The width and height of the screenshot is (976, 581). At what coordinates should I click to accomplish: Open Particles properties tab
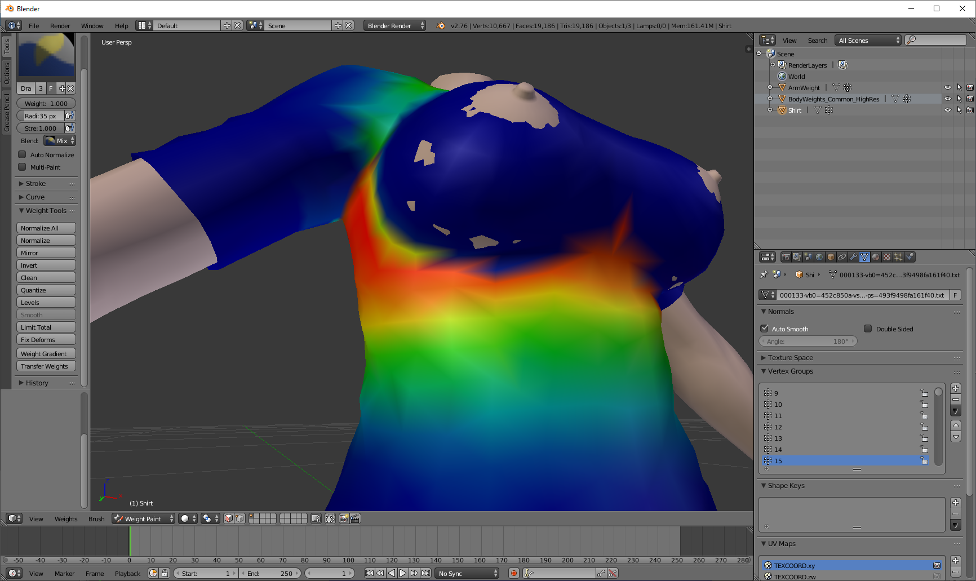tap(898, 257)
